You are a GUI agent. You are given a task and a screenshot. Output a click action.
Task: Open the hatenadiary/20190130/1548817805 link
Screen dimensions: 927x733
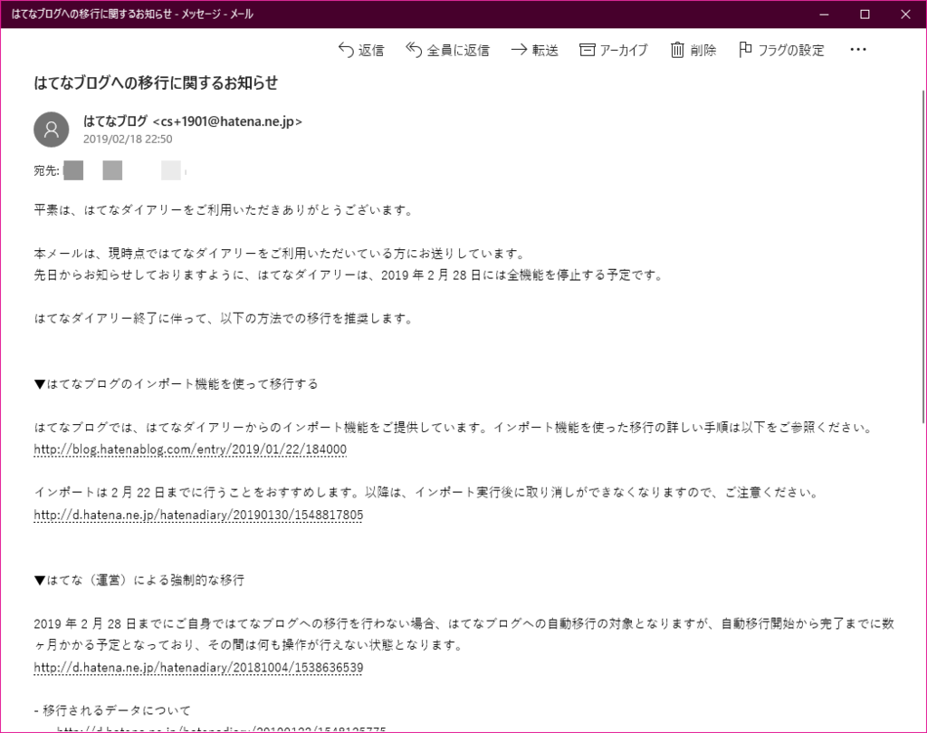198,516
